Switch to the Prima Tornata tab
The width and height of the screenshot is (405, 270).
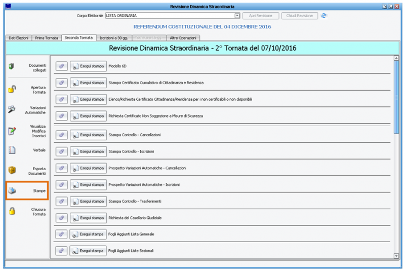tap(47, 38)
